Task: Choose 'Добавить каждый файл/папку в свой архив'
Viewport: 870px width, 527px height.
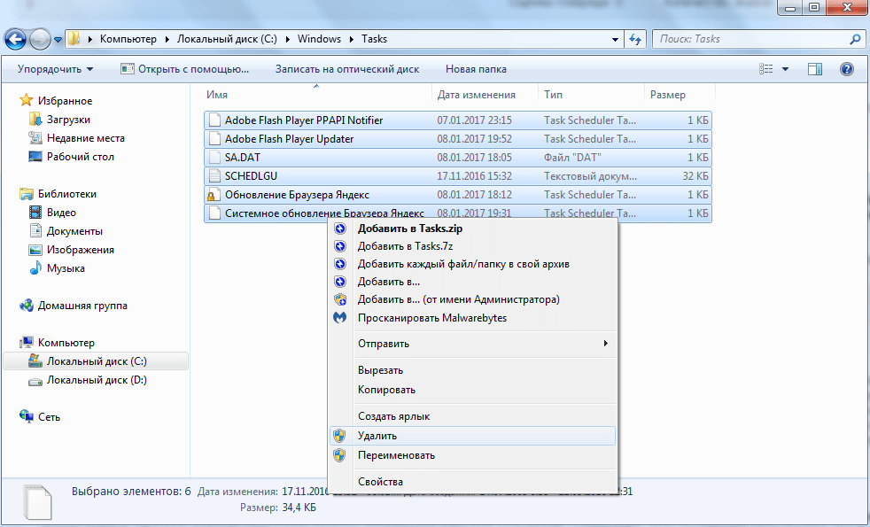Action: point(473,264)
